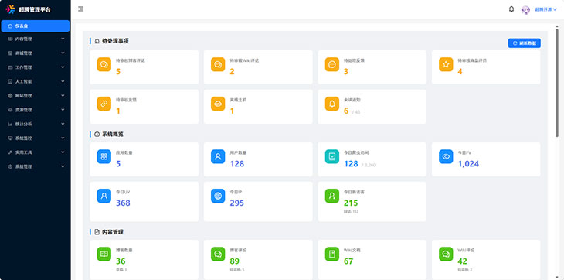Click the Wiki文档 document icon
Image resolution: width=564 pixels, height=280 pixels.
[332, 254]
